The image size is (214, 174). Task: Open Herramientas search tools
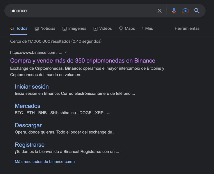(187, 28)
